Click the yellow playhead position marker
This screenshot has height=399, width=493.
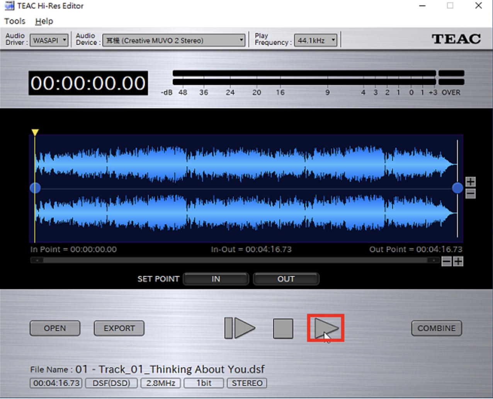pyautogui.click(x=35, y=133)
